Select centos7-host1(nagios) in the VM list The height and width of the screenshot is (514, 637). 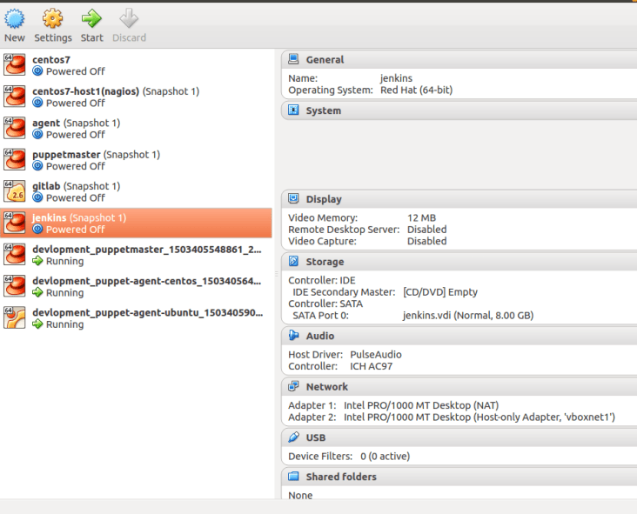pyautogui.click(x=136, y=97)
